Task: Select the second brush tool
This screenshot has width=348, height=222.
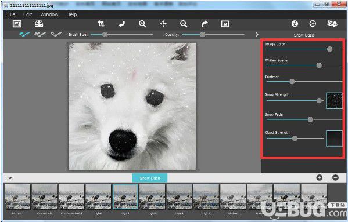Action: (x=40, y=34)
